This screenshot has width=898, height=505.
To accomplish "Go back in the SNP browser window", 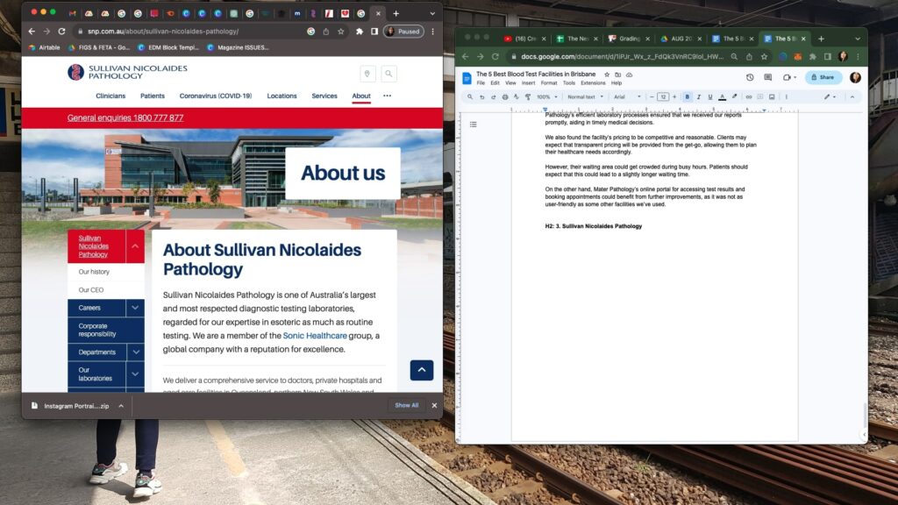I will pos(32,32).
